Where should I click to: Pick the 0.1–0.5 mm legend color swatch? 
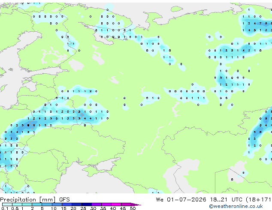[7, 204]
